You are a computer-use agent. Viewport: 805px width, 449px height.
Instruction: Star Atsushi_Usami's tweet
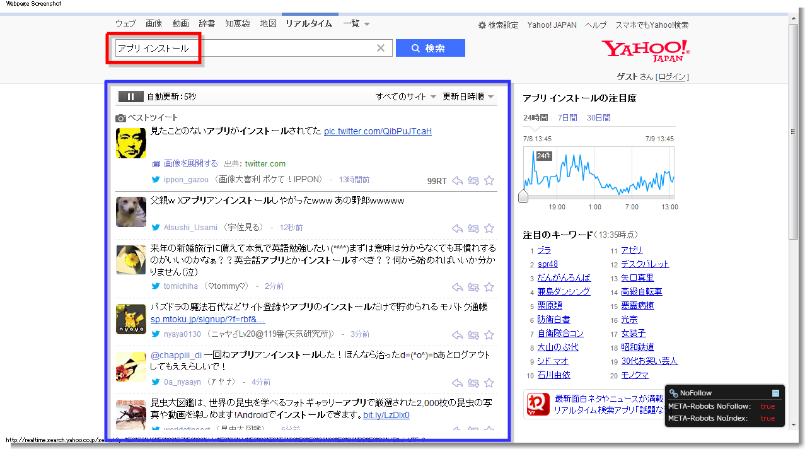point(489,228)
